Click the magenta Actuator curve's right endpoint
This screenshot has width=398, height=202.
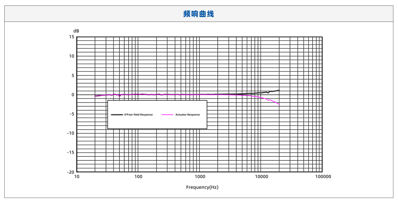279,104
